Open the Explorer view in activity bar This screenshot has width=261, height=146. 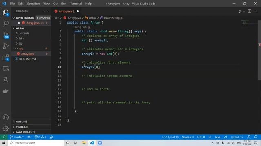pyautogui.click(x=5, y=13)
